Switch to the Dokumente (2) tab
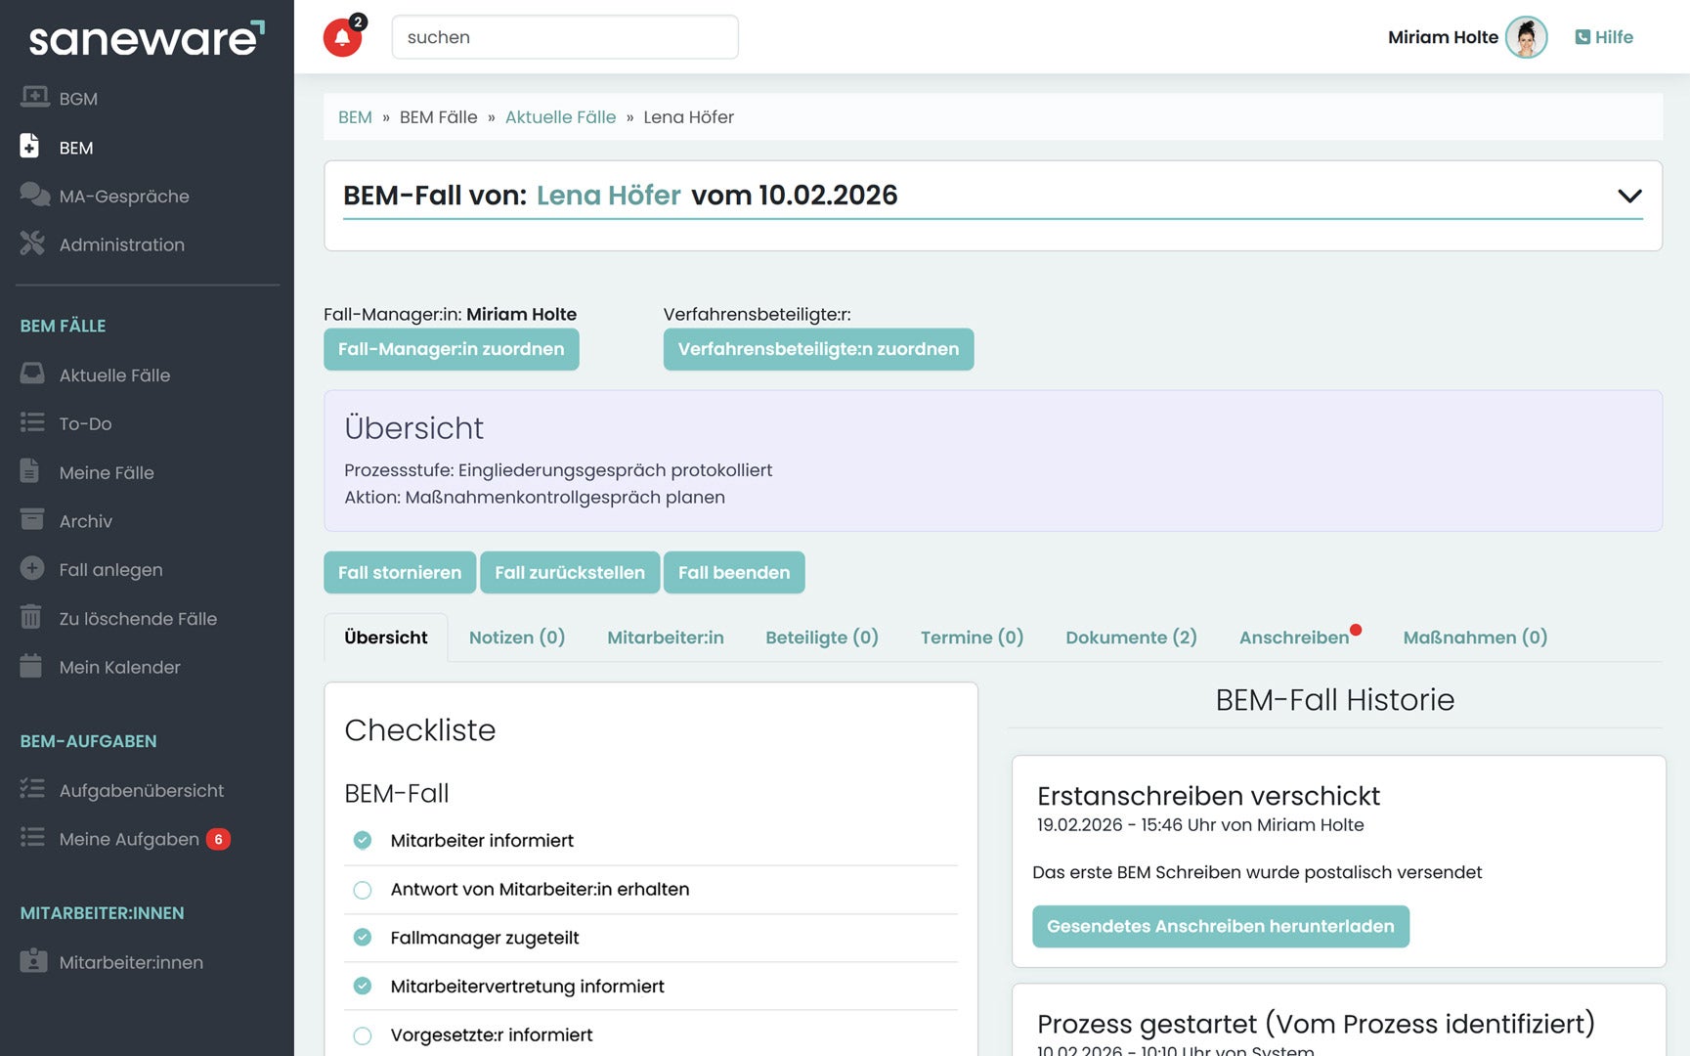This screenshot has width=1690, height=1056. point(1131,638)
